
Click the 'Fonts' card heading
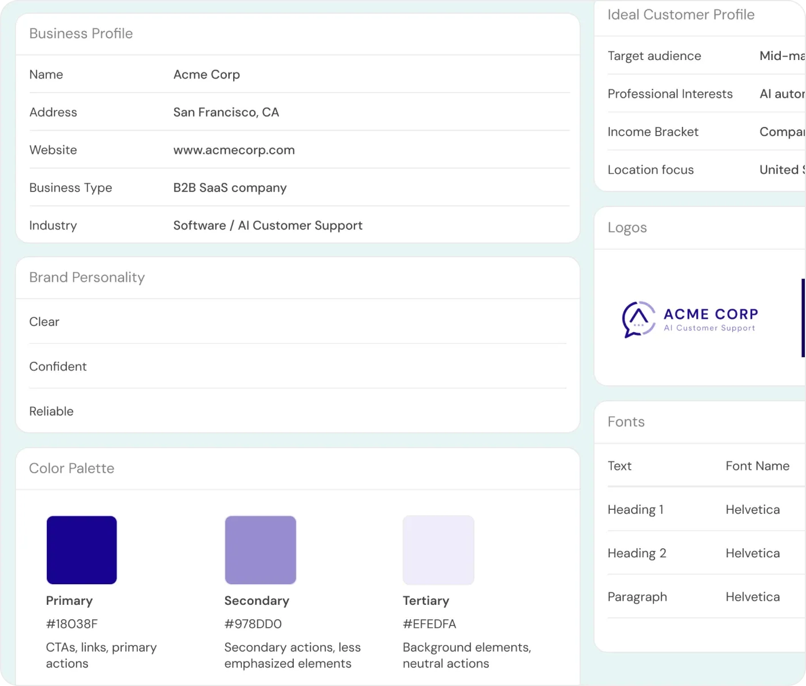click(x=626, y=422)
